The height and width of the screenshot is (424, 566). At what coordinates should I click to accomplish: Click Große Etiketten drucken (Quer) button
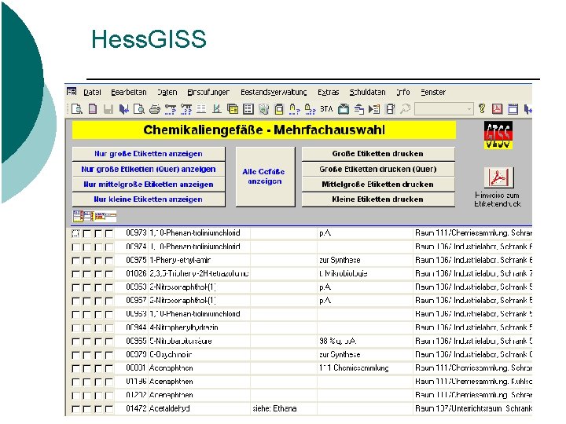click(x=378, y=169)
